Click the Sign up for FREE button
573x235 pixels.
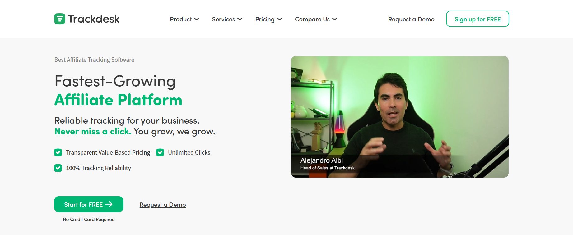[478, 19]
